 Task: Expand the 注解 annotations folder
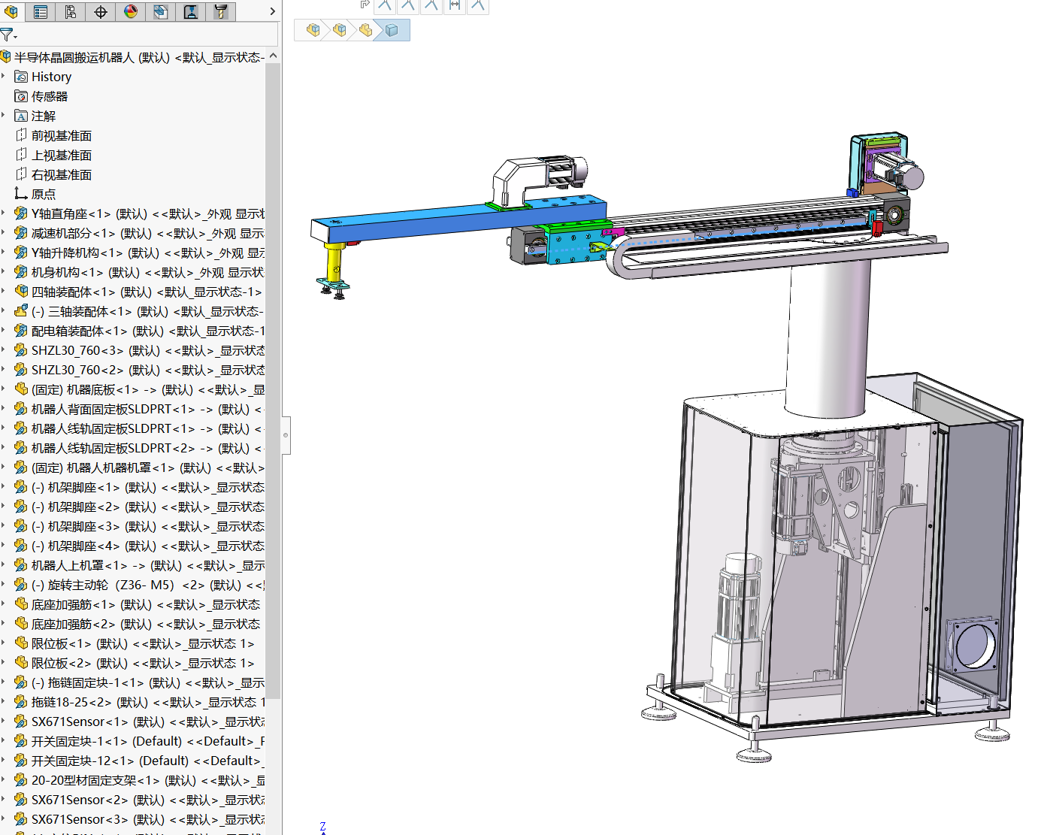[x=4, y=116]
